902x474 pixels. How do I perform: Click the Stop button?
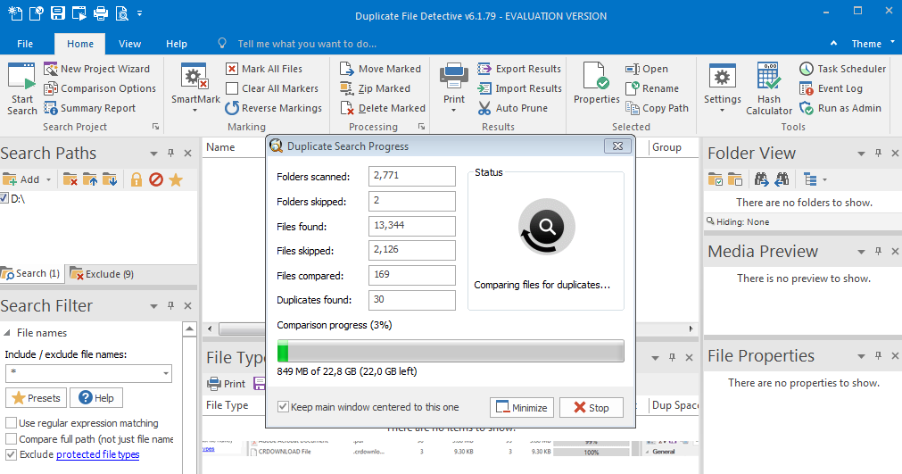592,407
